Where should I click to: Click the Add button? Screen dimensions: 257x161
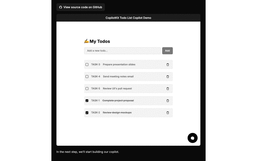[167, 51]
